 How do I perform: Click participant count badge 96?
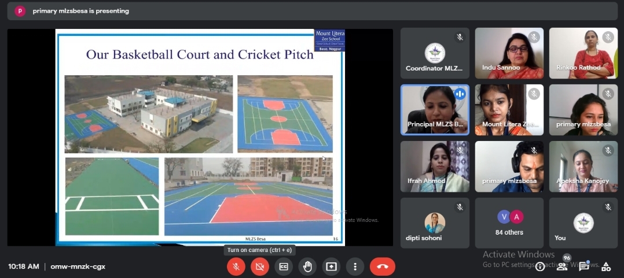[x=567, y=258]
